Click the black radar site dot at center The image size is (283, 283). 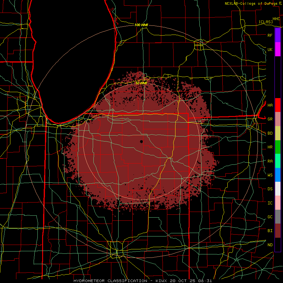click(x=141, y=141)
